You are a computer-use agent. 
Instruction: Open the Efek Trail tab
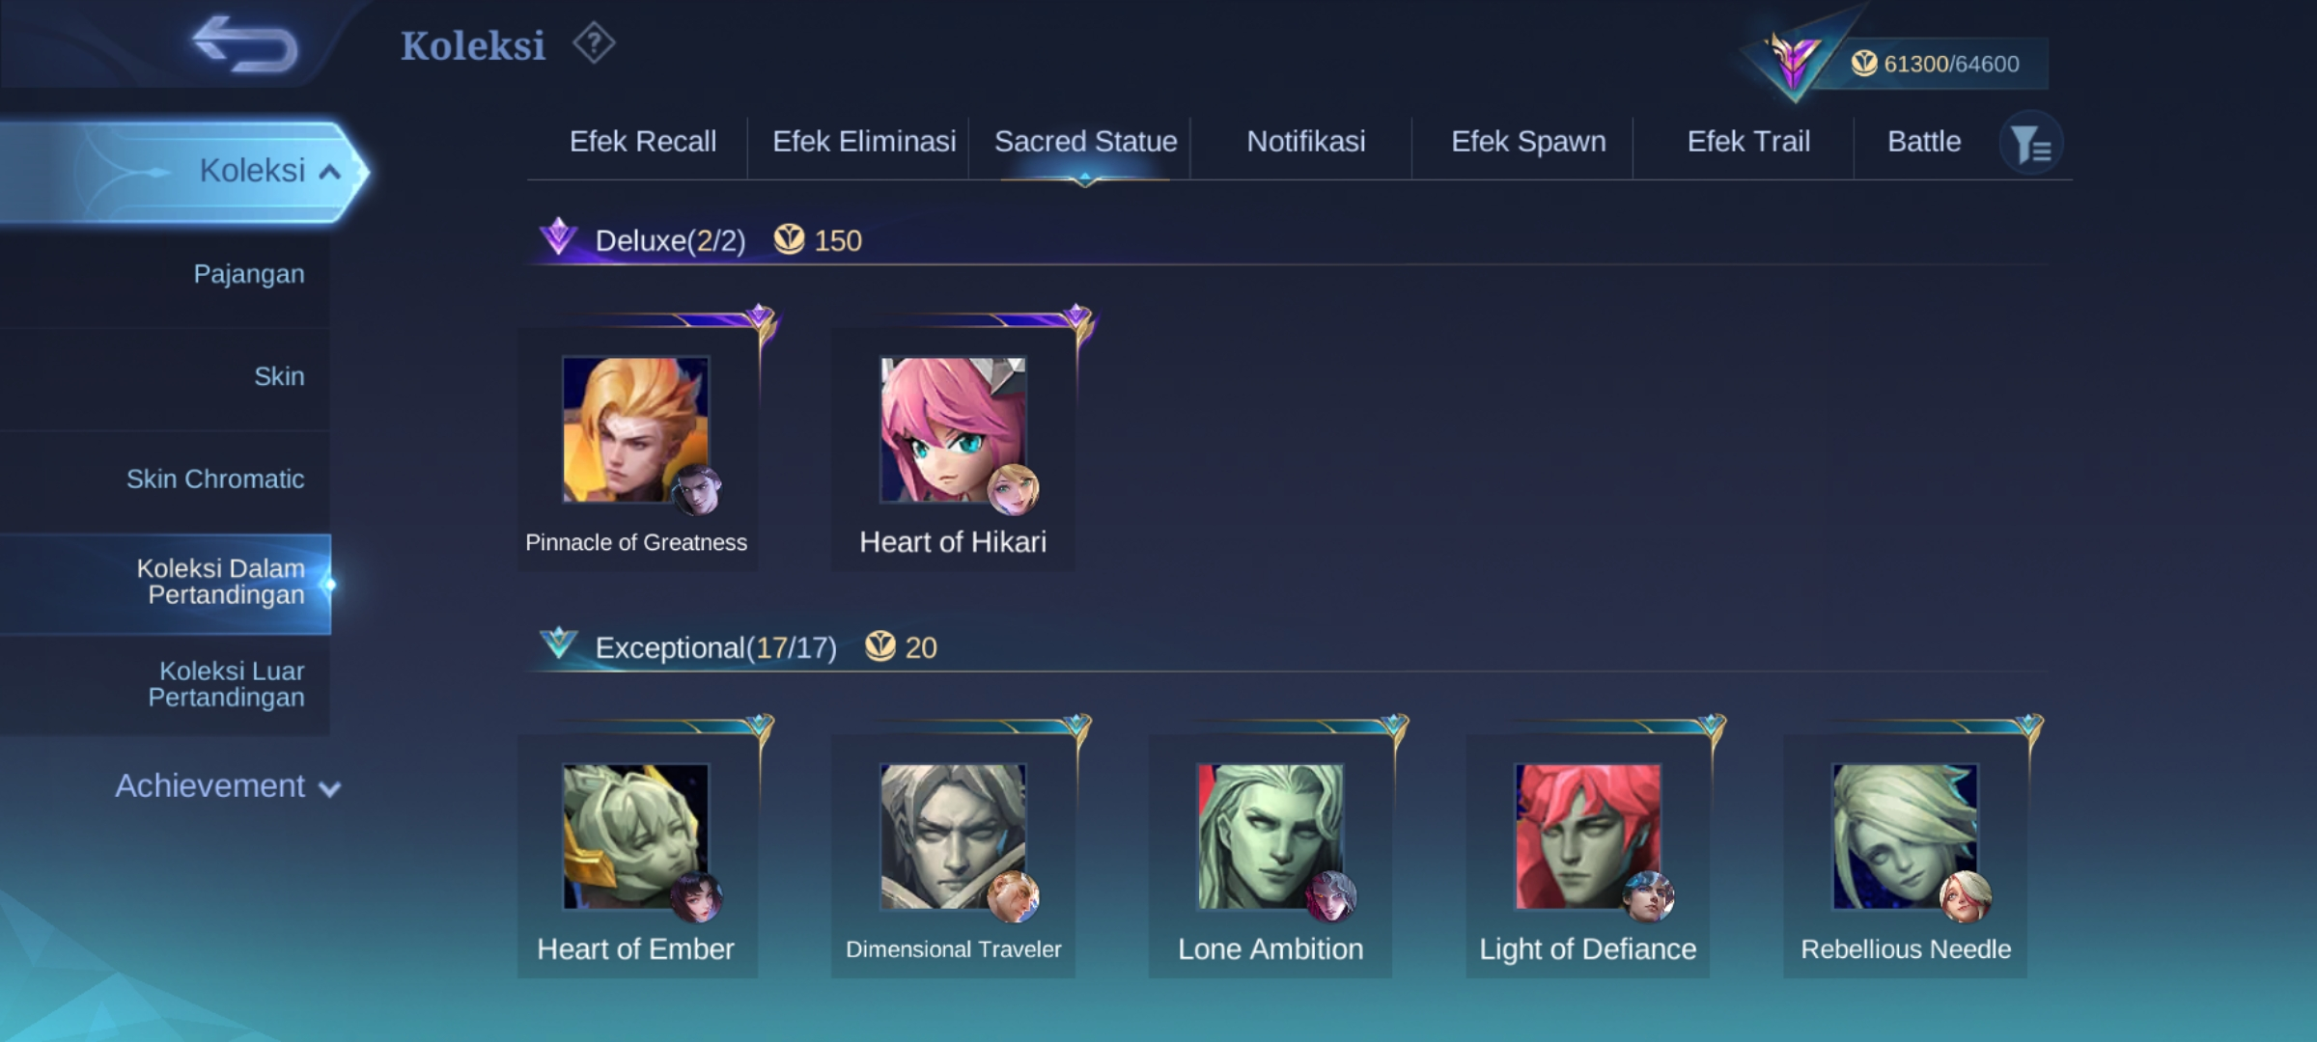click(x=1748, y=142)
